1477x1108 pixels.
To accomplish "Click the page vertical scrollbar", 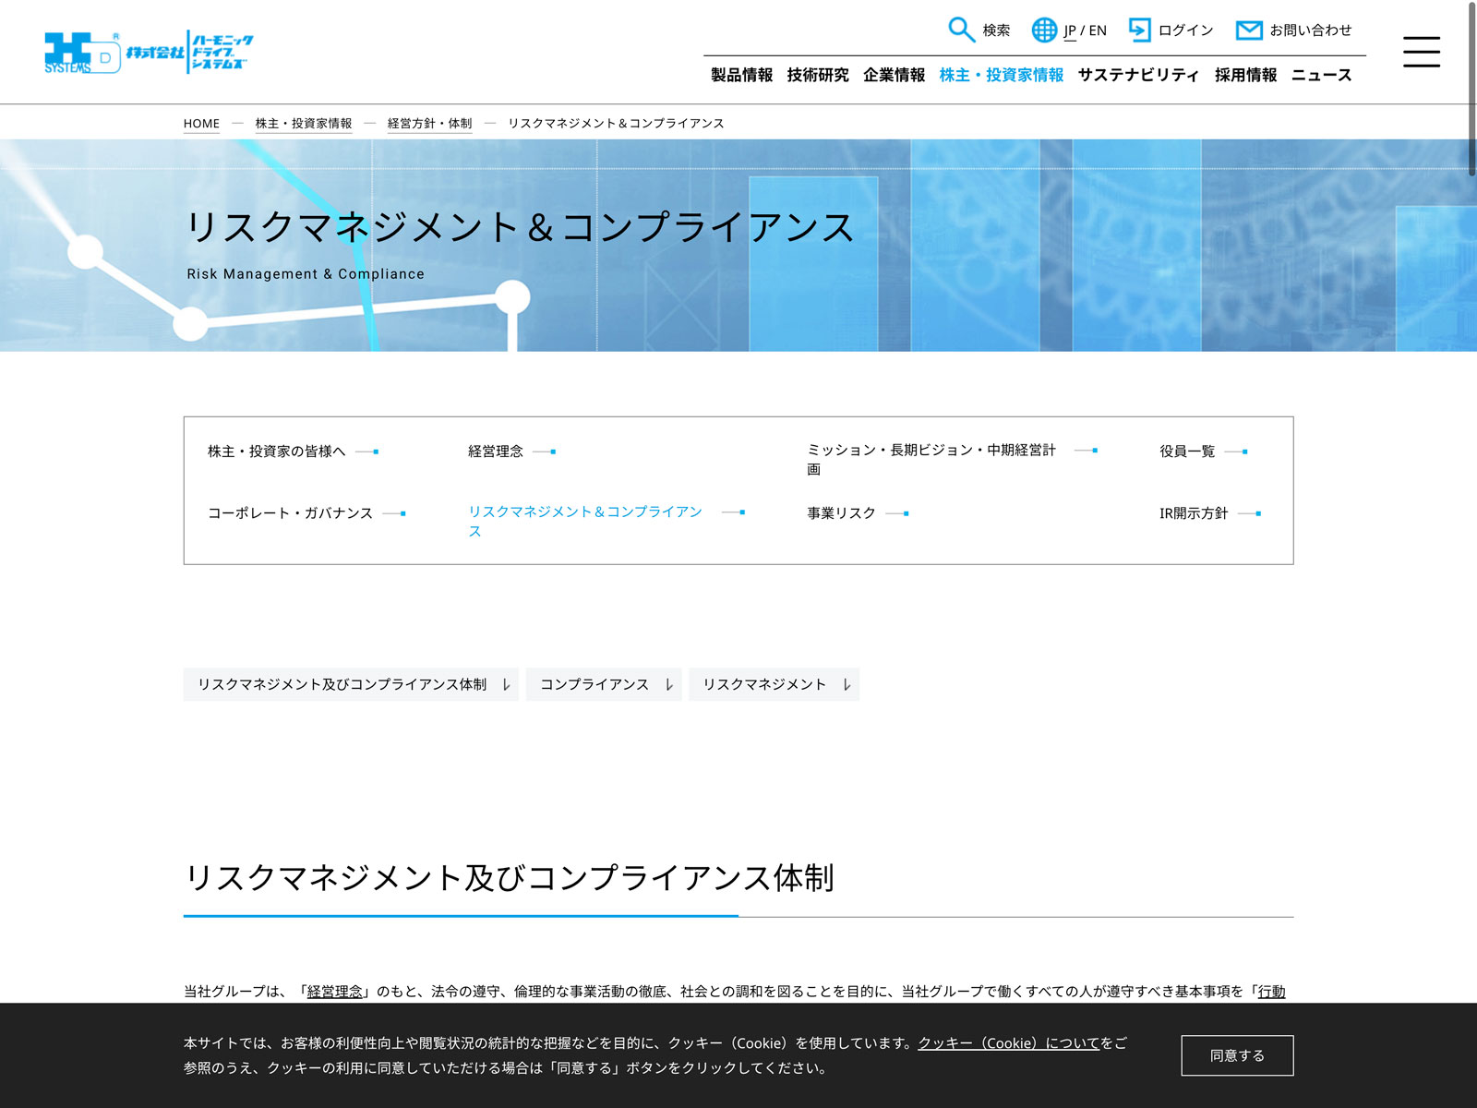I will pyautogui.click(x=1471, y=89).
